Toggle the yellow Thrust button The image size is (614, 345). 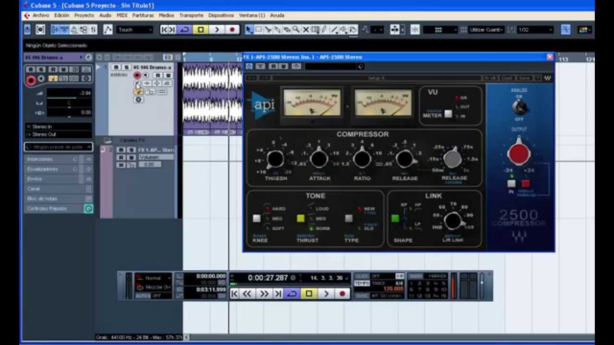(301, 218)
